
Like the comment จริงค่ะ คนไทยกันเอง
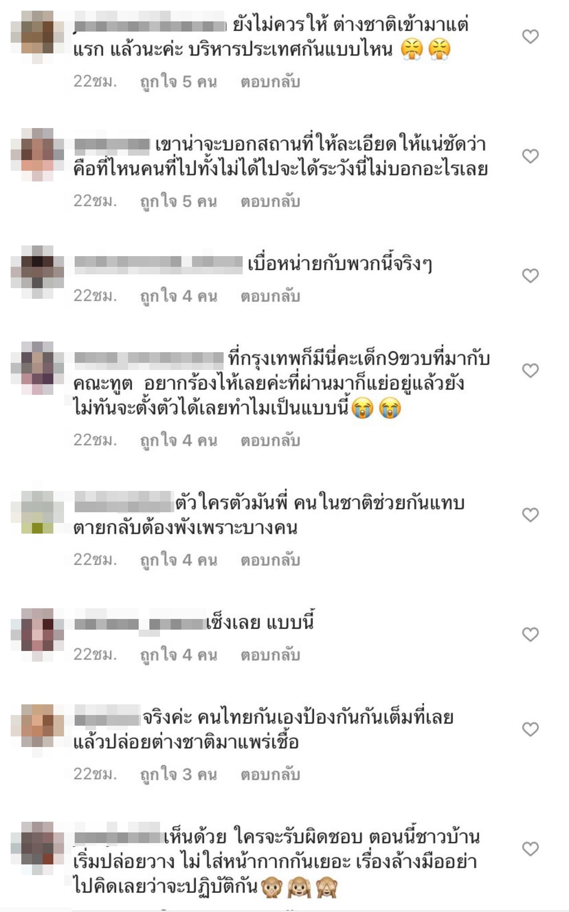(530, 729)
